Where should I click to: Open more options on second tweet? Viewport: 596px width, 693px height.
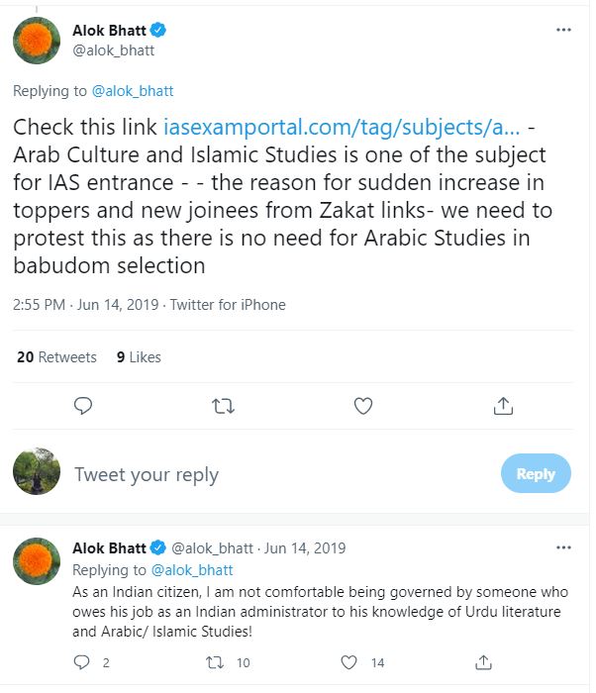coord(563,547)
